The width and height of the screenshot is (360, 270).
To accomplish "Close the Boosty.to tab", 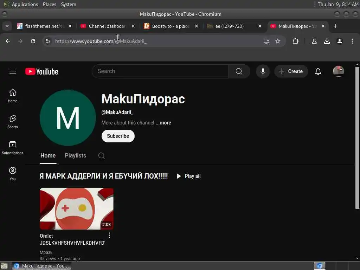I will click(197, 26).
